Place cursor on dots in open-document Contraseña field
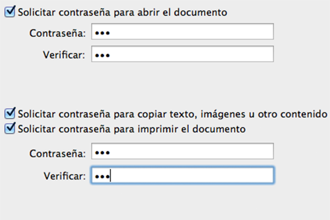330x220 pixels. coord(102,33)
